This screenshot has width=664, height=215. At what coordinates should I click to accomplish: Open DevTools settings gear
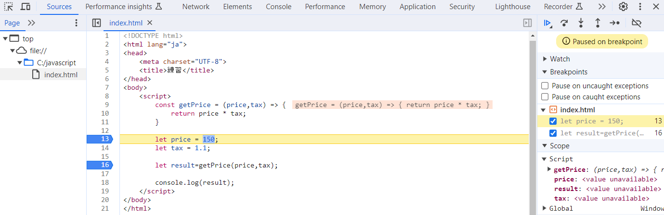[623, 7]
